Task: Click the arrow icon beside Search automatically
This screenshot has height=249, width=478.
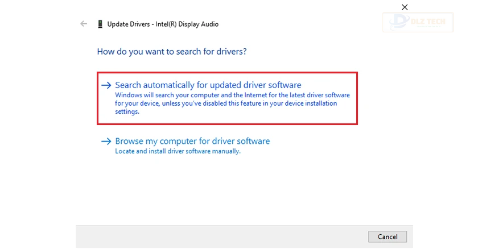Action: point(106,85)
